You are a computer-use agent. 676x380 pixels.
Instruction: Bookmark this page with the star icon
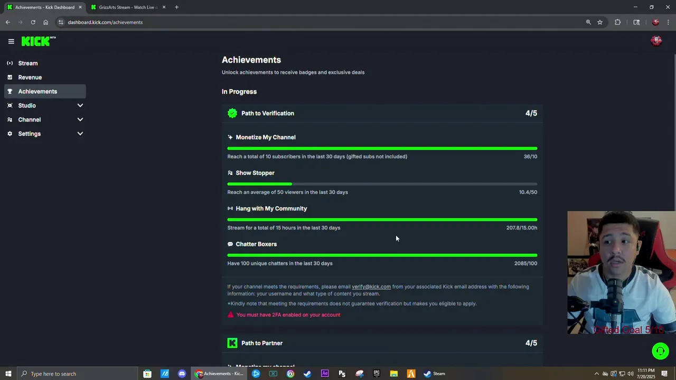pos(600,22)
